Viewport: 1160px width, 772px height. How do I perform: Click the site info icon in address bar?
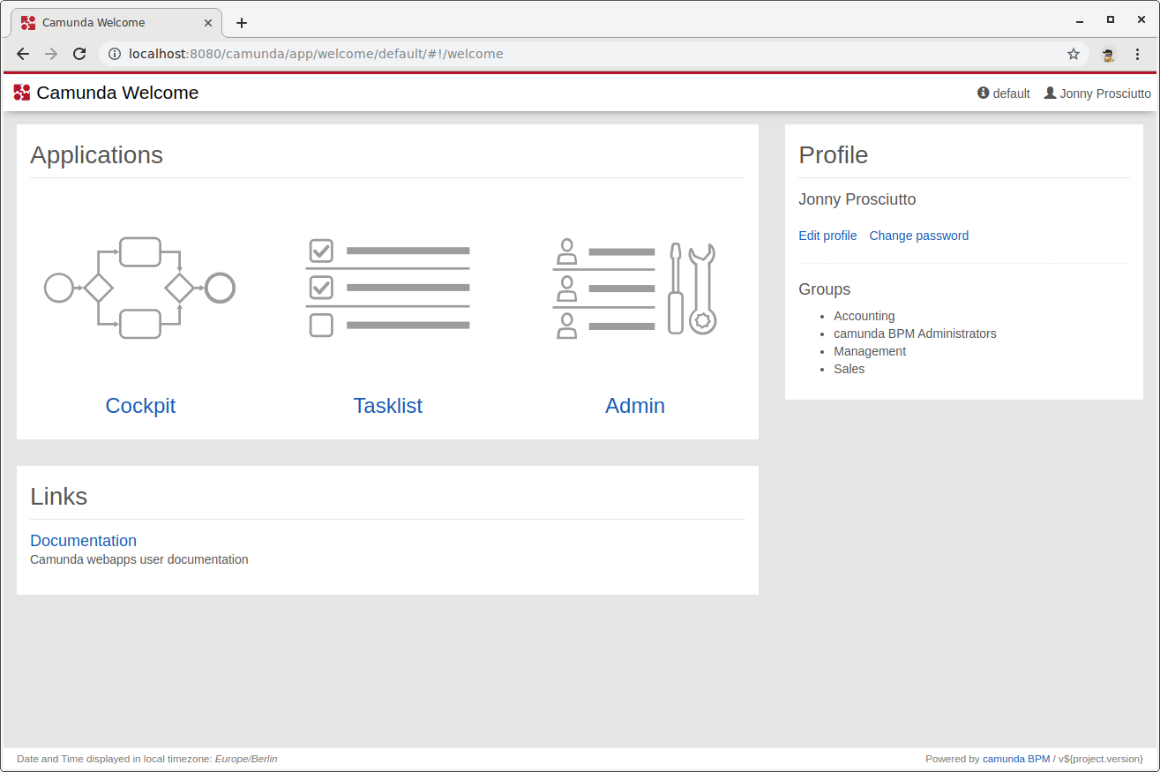114,54
